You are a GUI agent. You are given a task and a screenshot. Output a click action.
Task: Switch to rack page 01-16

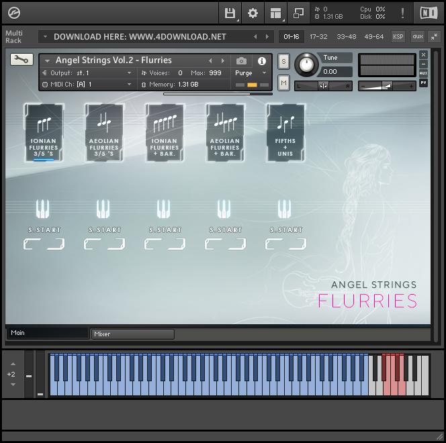point(292,37)
